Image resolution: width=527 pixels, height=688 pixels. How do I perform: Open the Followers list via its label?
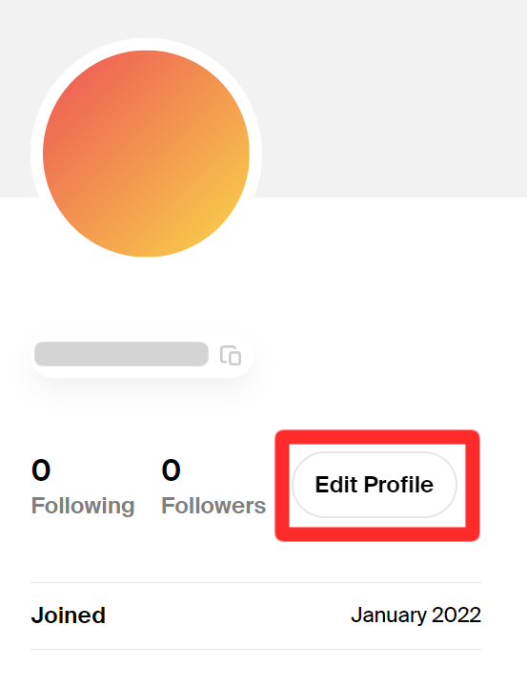(x=213, y=506)
